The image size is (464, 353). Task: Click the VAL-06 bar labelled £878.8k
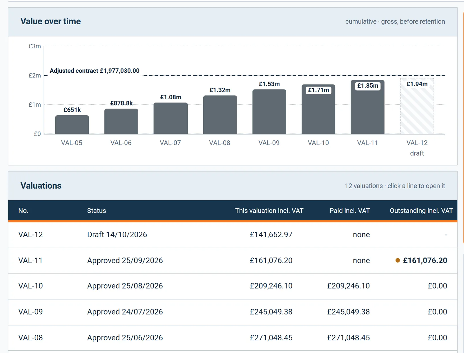pyautogui.click(x=121, y=121)
